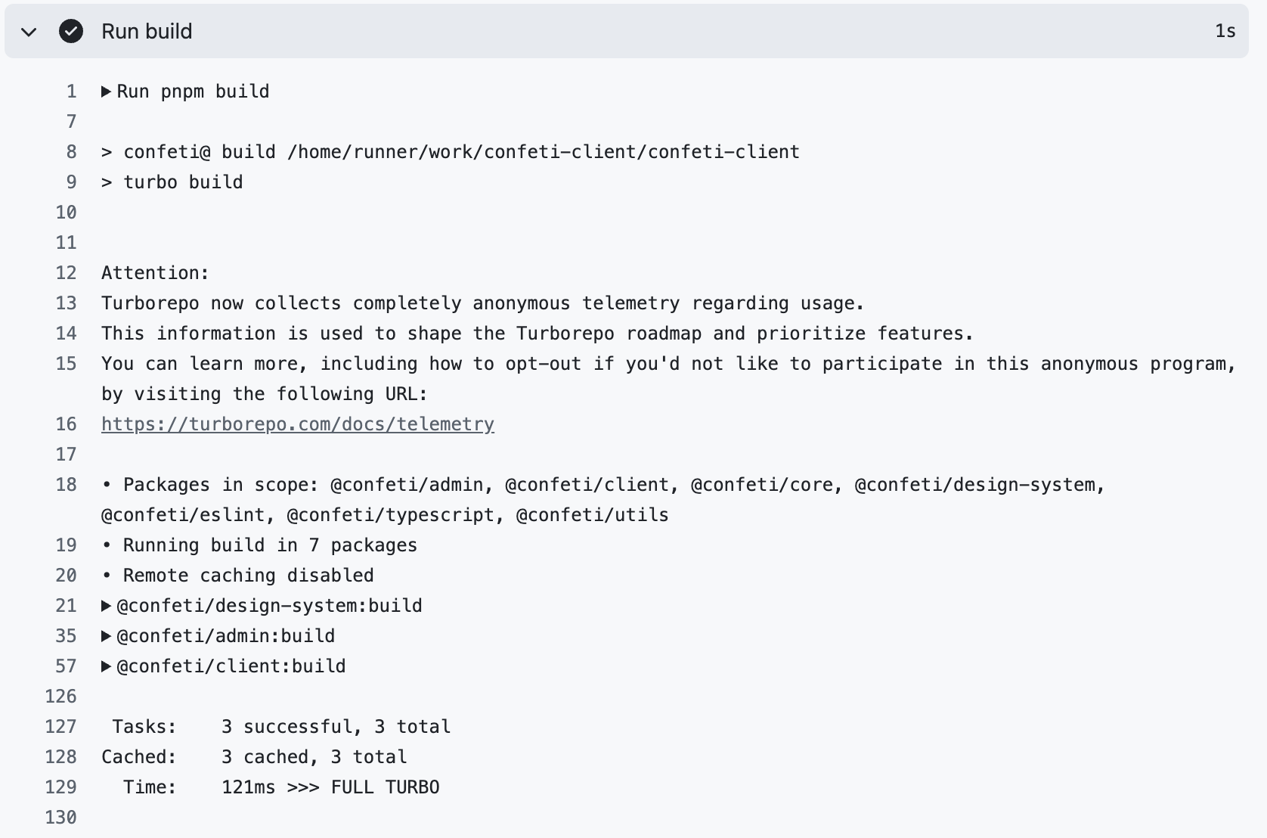Collapse the Run build step chevron

[x=29, y=32]
